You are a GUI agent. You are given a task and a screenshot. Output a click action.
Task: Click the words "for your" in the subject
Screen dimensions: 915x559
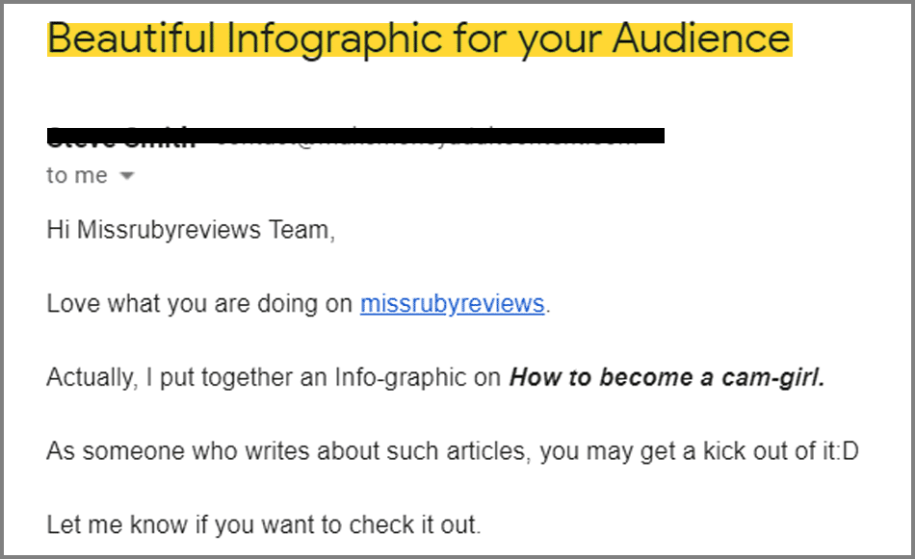pos(527,40)
